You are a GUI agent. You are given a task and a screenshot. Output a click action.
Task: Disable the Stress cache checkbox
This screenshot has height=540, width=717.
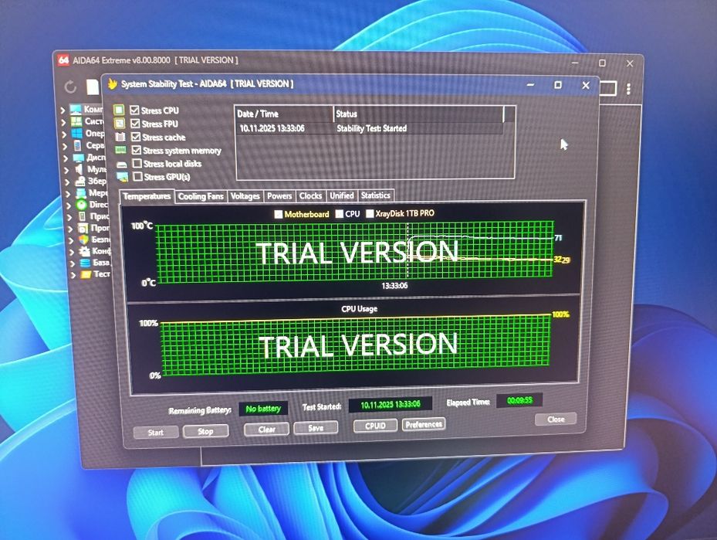click(x=136, y=137)
